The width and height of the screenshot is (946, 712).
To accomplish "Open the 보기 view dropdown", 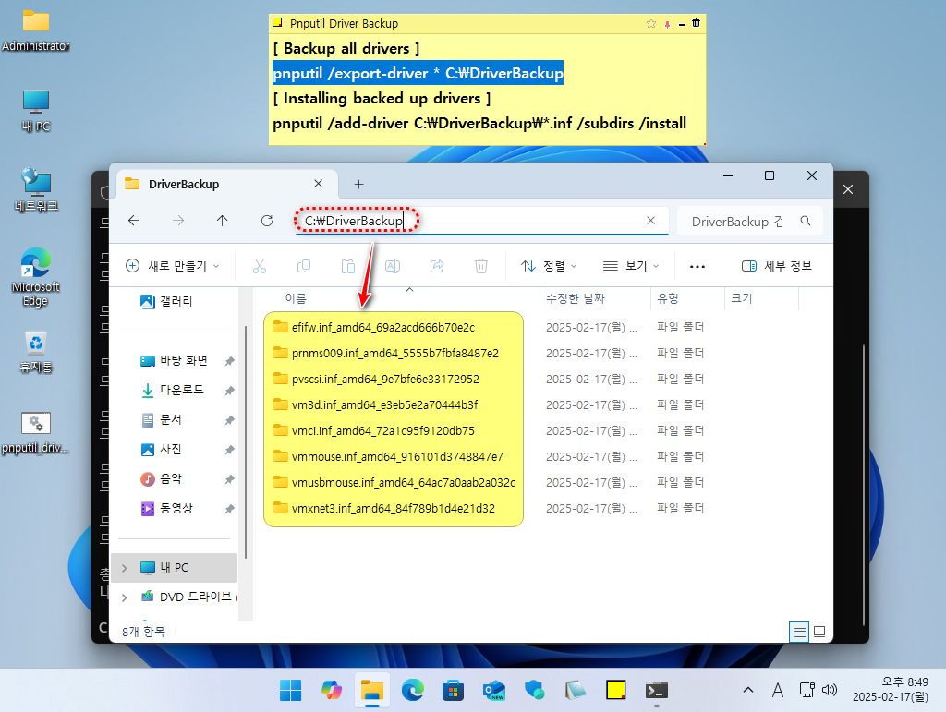I will pyautogui.click(x=631, y=266).
